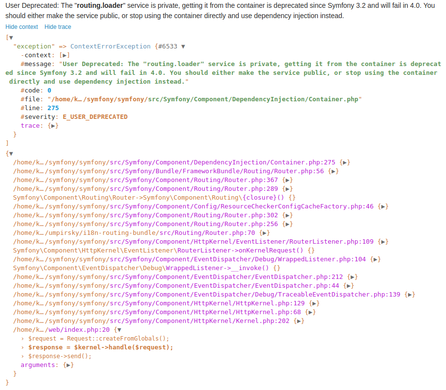Viewport: 446px width, 390px height.
Task: Click the E_USER_DEPRECATED severity value
Action: [x=95, y=117]
